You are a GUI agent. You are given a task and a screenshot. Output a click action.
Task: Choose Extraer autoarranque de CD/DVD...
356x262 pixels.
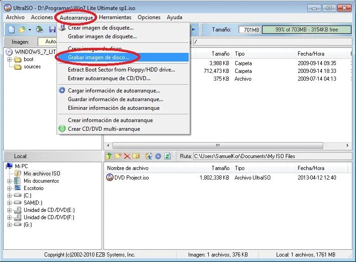[123, 78]
